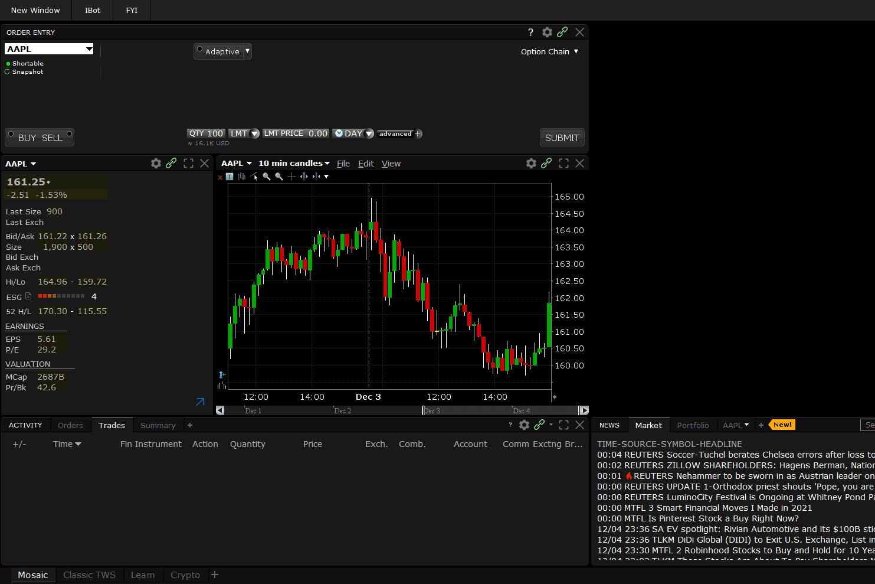
Task: Open AAPL symbol dropdown in Order Entry
Action: coord(89,49)
